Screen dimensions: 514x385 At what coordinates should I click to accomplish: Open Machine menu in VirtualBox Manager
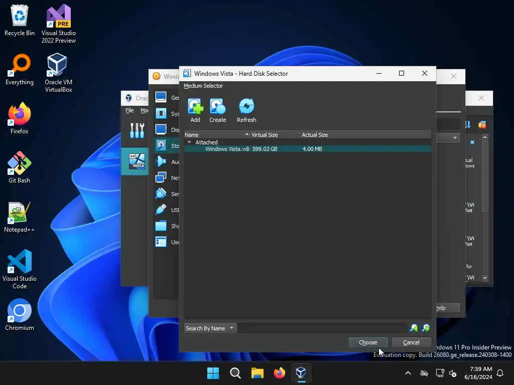click(x=144, y=110)
